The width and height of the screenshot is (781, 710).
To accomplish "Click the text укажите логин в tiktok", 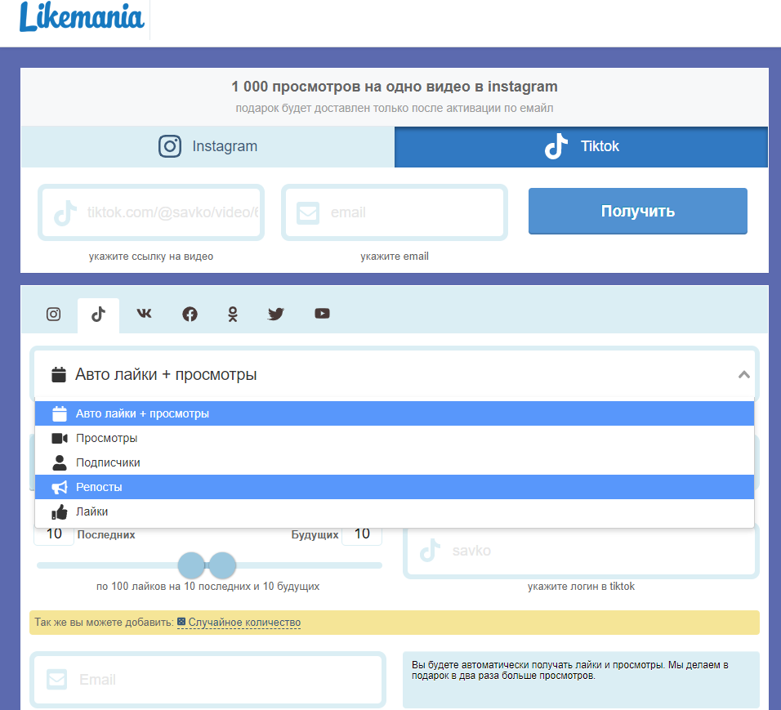I will (x=582, y=587).
